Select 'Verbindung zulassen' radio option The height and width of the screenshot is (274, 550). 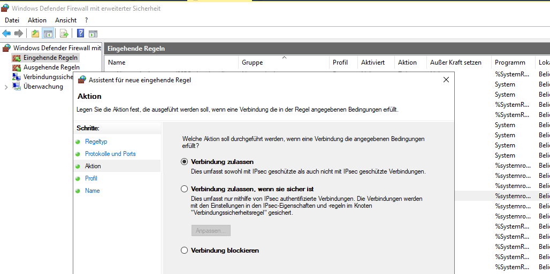coord(184,162)
